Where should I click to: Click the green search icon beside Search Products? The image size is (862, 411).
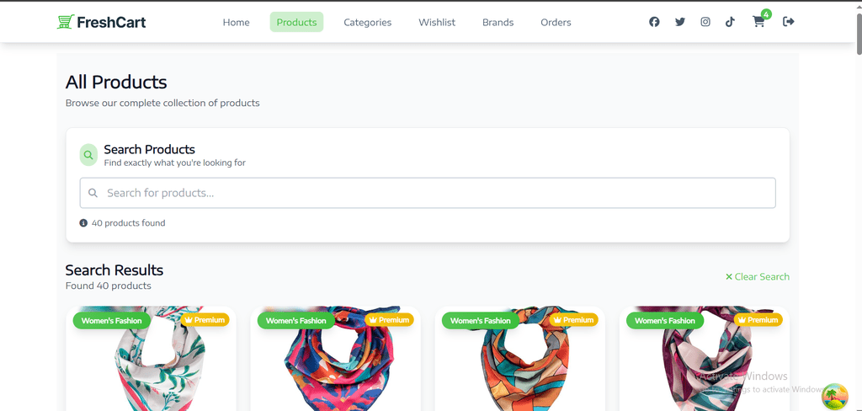click(x=88, y=155)
